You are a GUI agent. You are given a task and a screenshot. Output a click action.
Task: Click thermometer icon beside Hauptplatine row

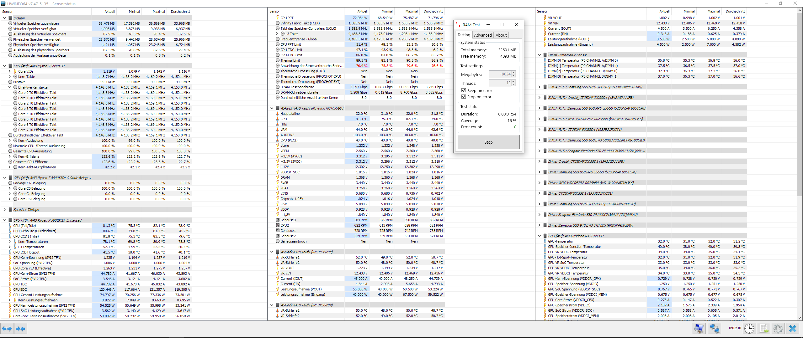(x=278, y=113)
